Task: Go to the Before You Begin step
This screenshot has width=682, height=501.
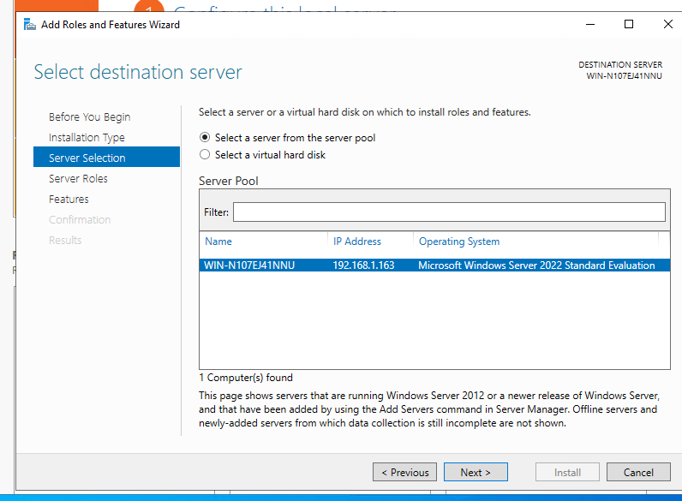Action: [x=89, y=117]
